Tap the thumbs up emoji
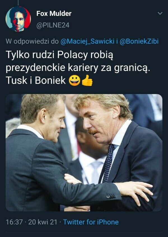This screenshot has width=168, height=237. point(87,80)
